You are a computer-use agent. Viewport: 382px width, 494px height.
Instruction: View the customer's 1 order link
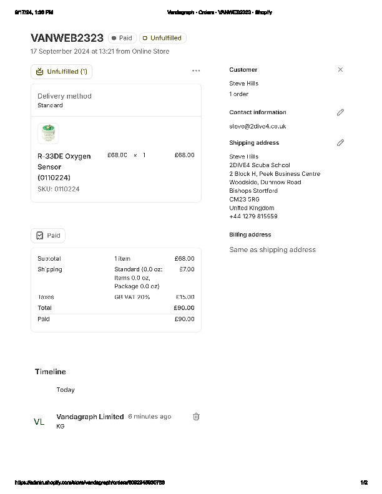click(238, 94)
